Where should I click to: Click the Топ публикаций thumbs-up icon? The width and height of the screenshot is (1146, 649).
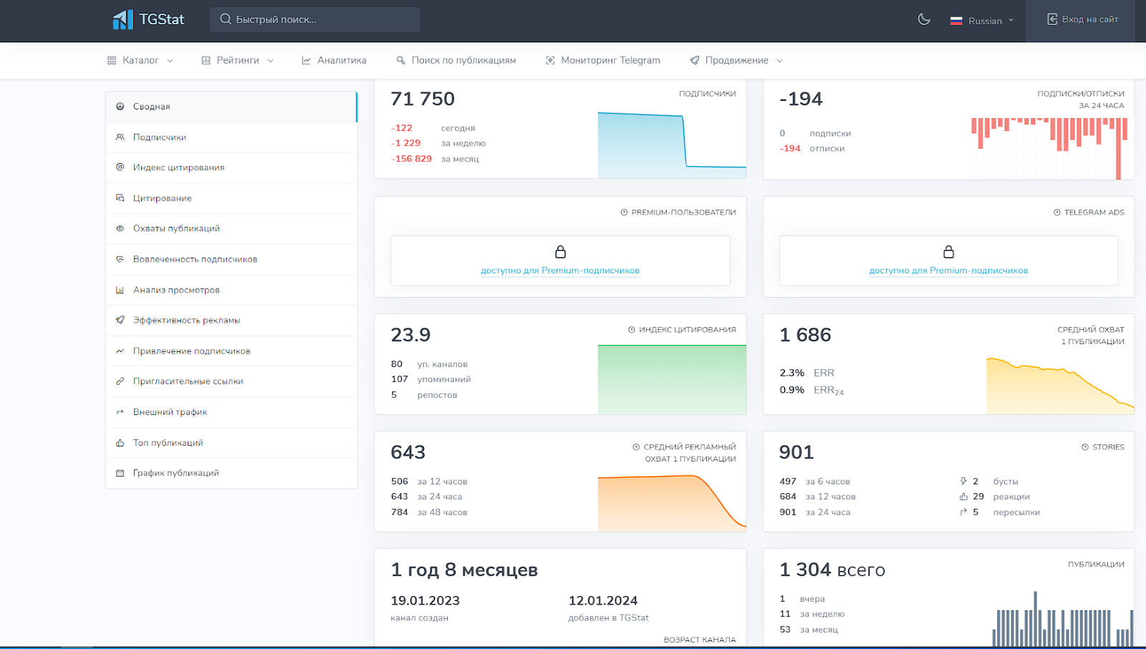pos(120,443)
